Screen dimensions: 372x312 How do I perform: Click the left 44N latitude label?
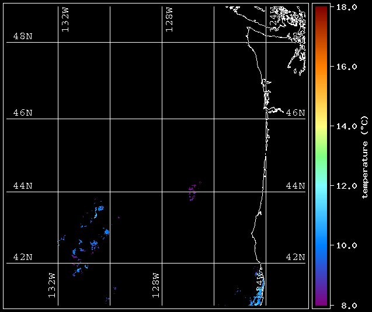(23, 186)
